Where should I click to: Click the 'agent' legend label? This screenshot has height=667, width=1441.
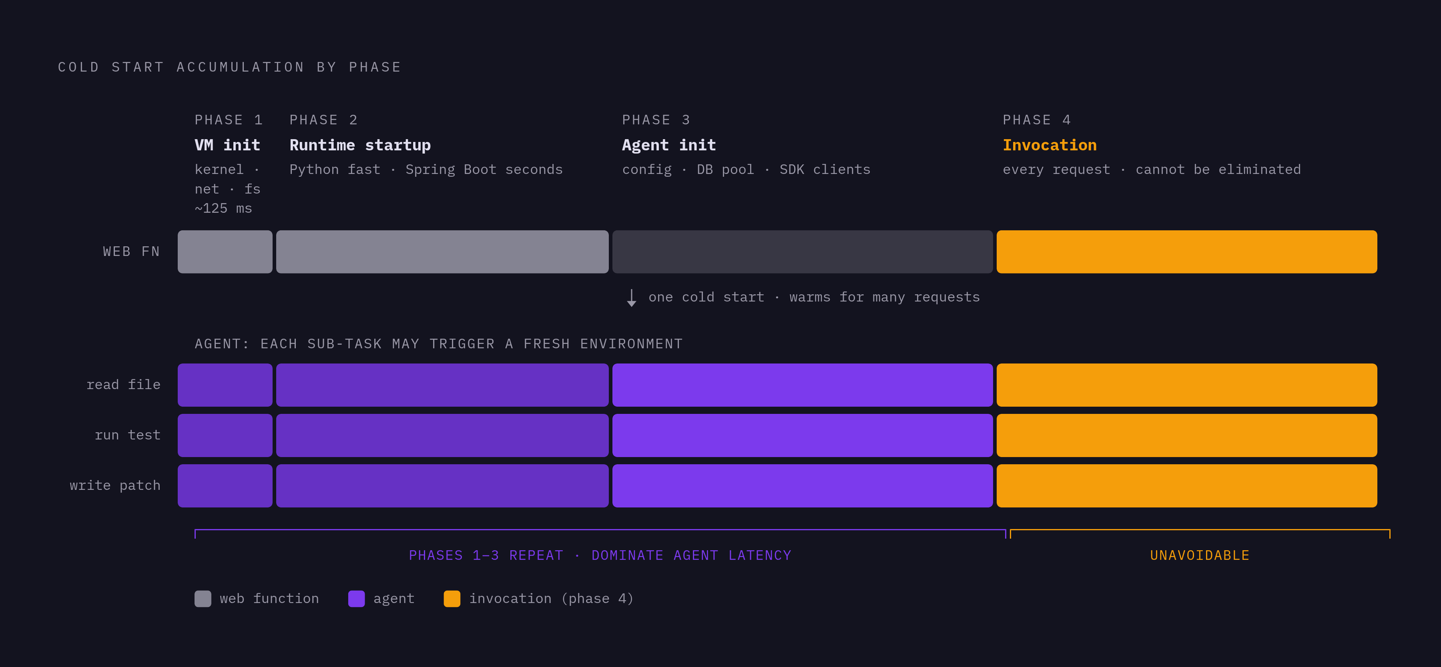click(394, 599)
